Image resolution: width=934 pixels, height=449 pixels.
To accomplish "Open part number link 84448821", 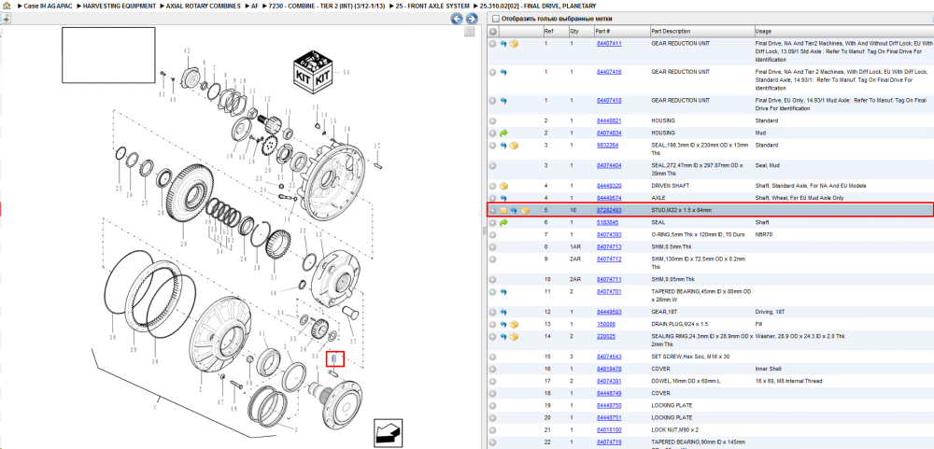I will 609,120.
